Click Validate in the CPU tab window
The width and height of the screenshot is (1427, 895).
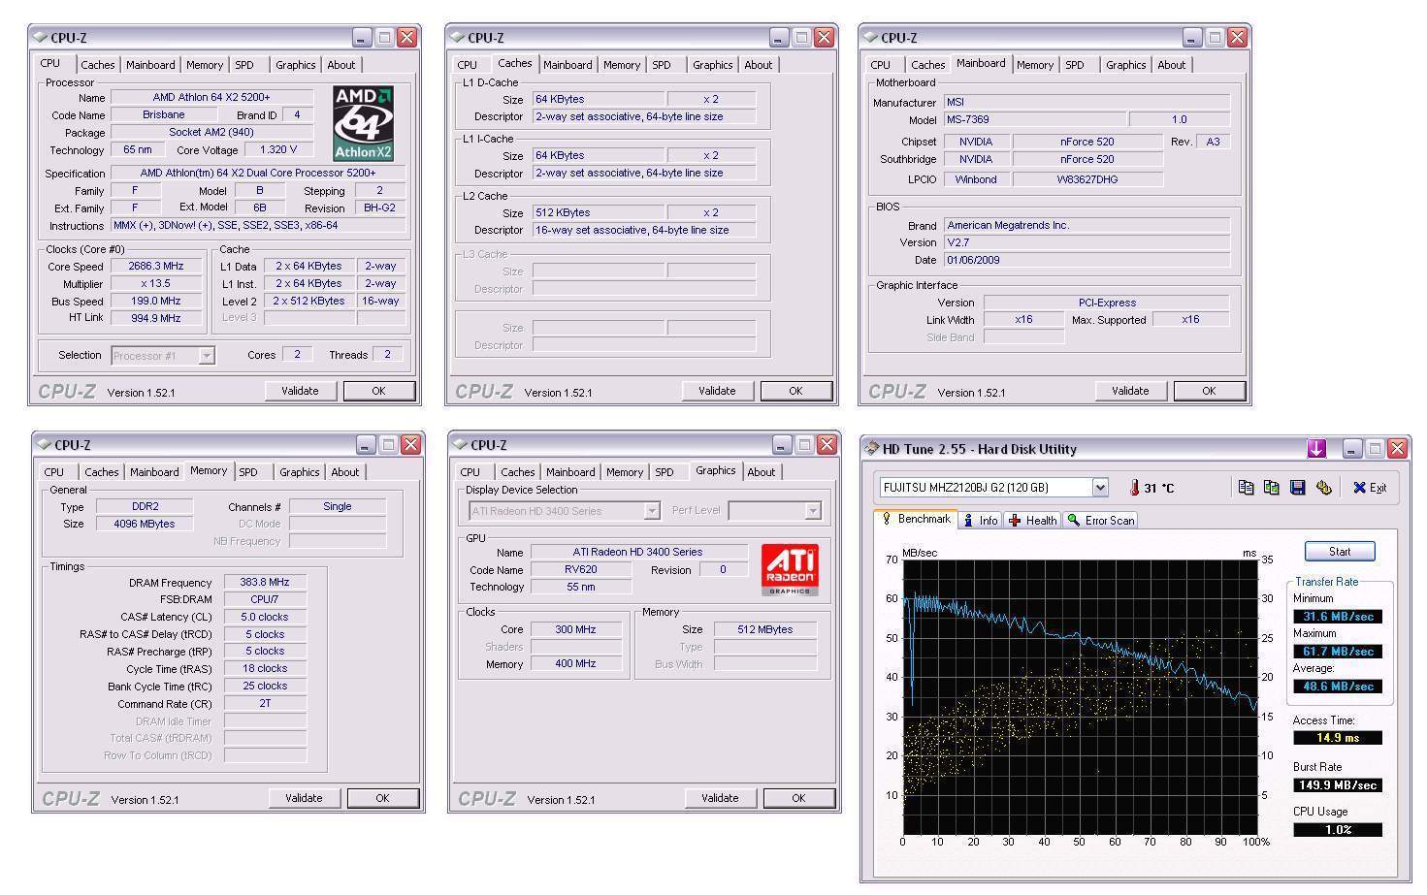click(300, 391)
